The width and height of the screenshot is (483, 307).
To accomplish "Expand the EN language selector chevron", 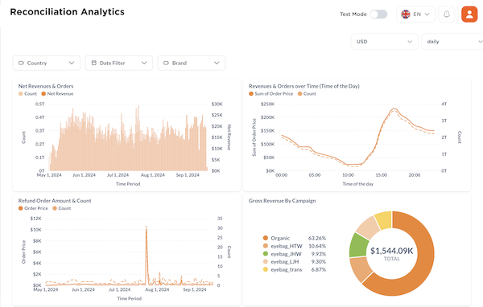I will click(427, 14).
